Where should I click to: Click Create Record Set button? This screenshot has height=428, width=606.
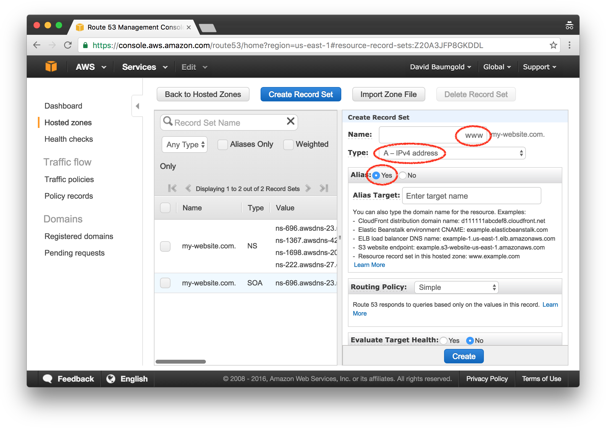[301, 94]
